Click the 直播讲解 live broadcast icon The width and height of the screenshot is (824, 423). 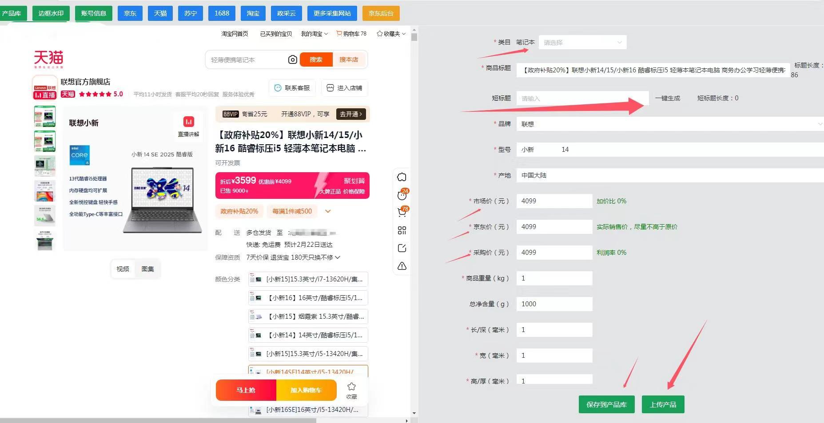[188, 126]
